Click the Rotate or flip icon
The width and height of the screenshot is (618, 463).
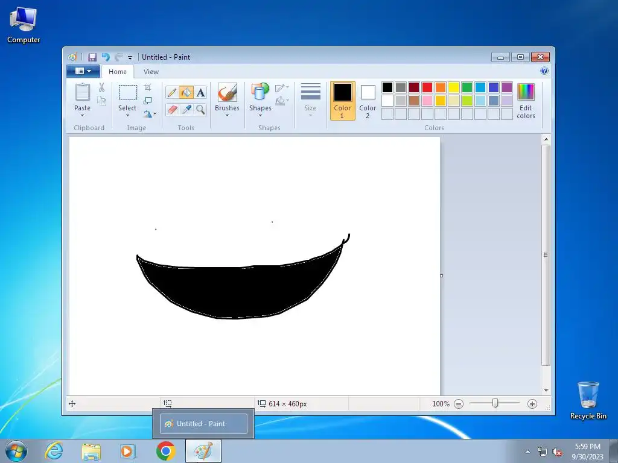[x=147, y=114]
